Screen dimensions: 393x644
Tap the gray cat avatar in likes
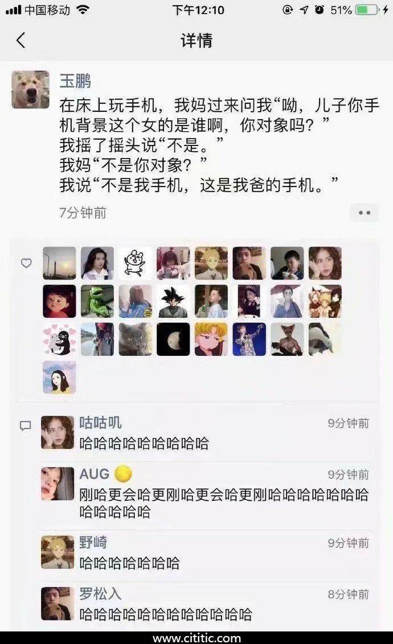136,339
